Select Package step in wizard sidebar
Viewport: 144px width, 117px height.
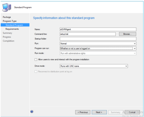pyautogui.click(x=7, y=17)
